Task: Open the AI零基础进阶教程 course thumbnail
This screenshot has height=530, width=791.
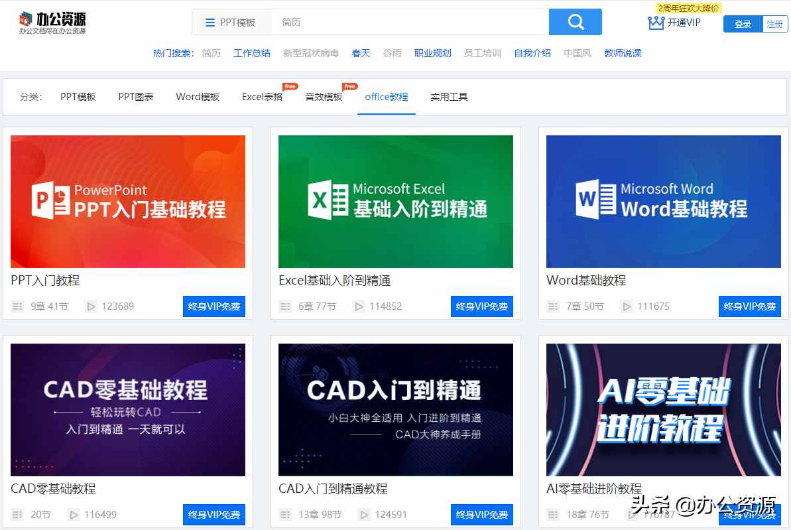Action: (x=663, y=409)
